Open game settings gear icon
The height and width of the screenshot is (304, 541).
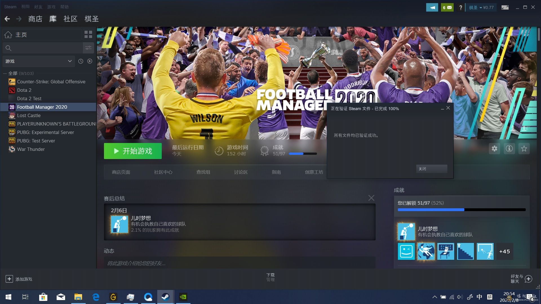coord(495,148)
